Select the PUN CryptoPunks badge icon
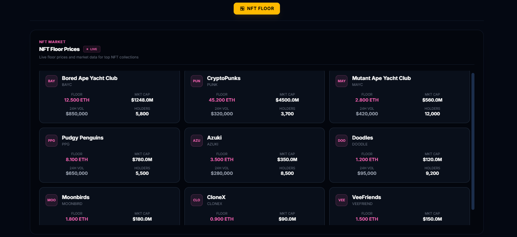The width and height of the screenshot is (517, 237). [x=197, y=81]
